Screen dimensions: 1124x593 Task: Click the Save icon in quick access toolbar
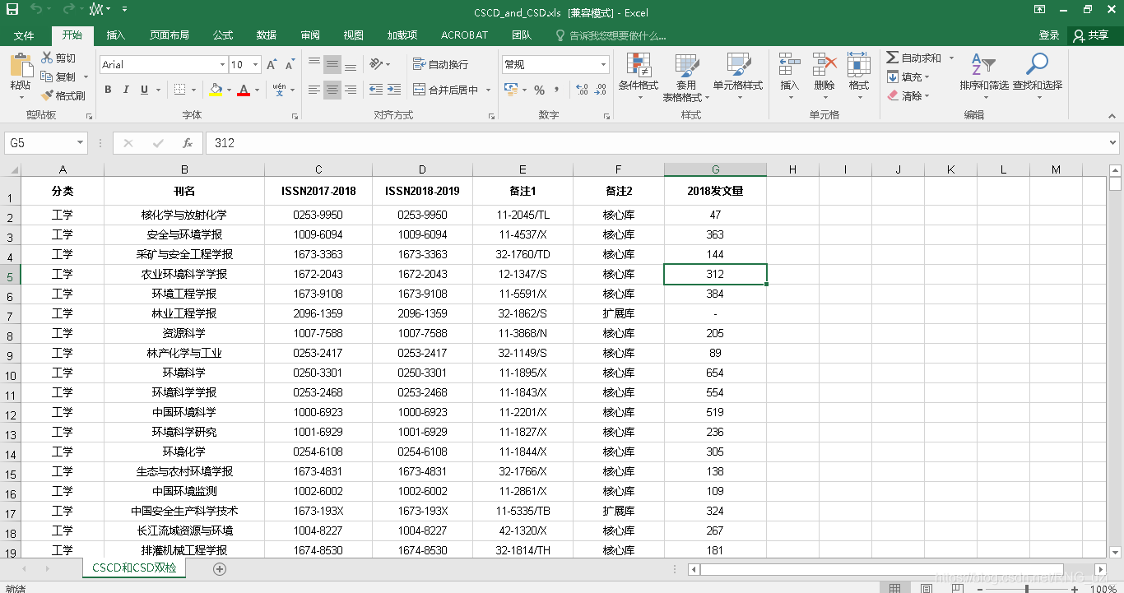tap(12, 10)
